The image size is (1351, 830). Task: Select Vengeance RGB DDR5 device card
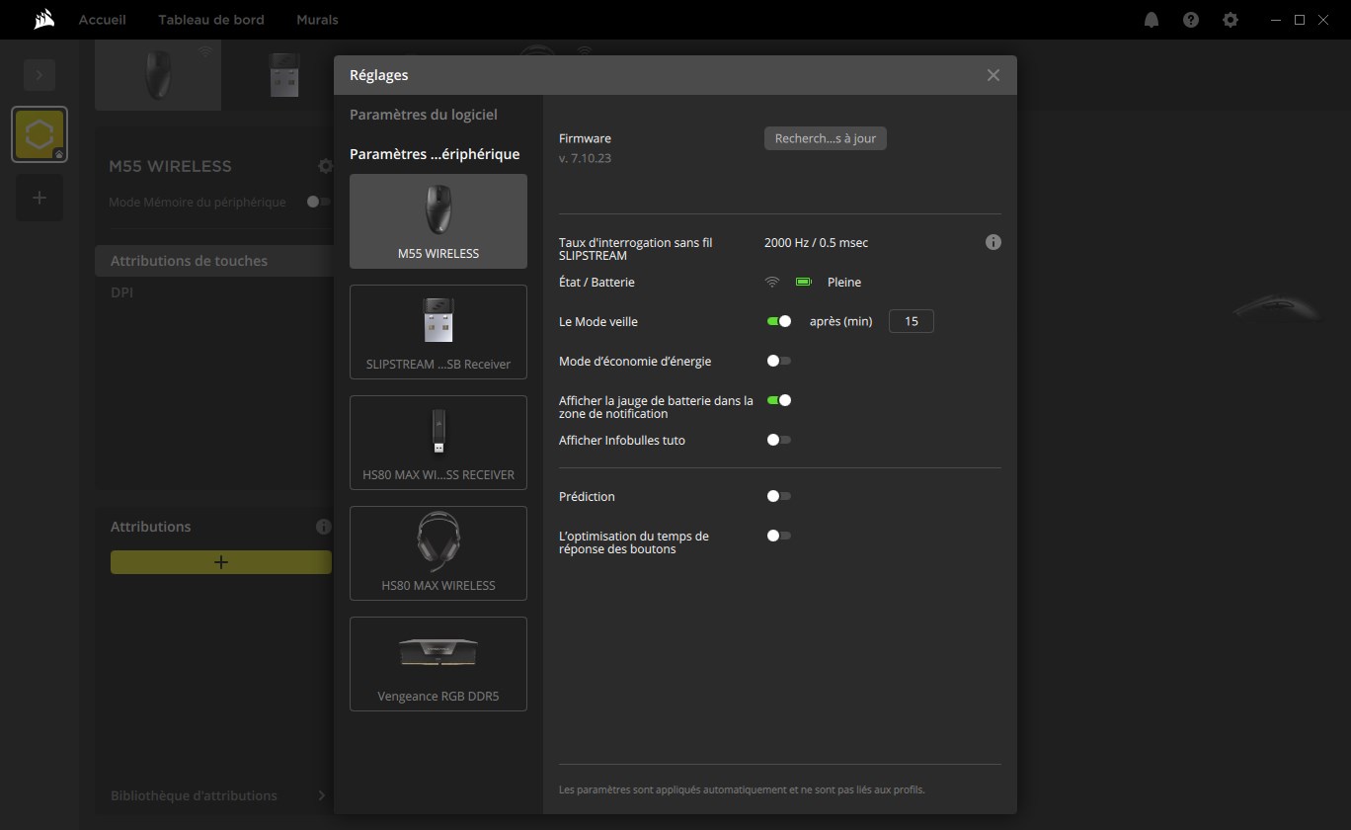(x=438, y=664)
